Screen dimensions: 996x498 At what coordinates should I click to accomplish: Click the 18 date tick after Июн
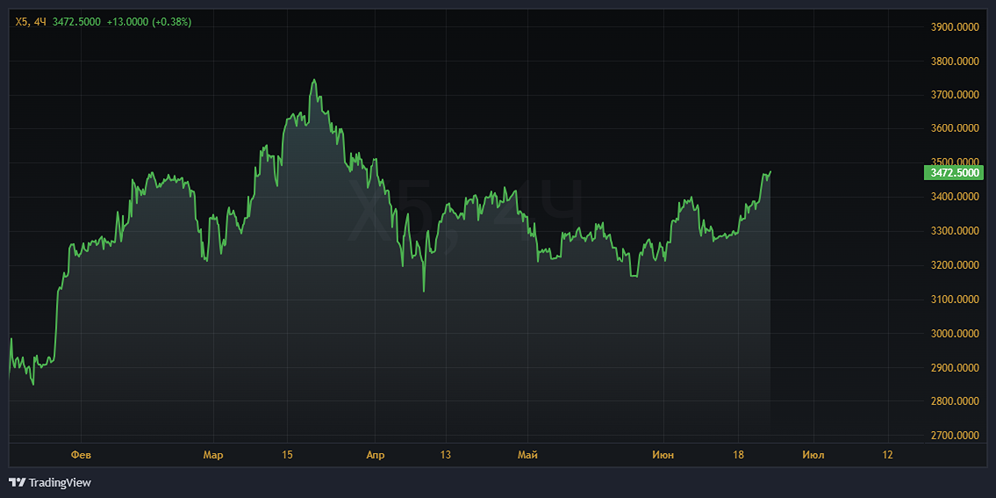pos(741,455)
